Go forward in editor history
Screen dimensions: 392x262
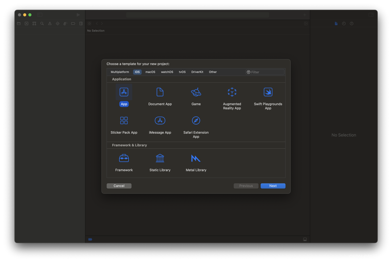click(102, 23)
